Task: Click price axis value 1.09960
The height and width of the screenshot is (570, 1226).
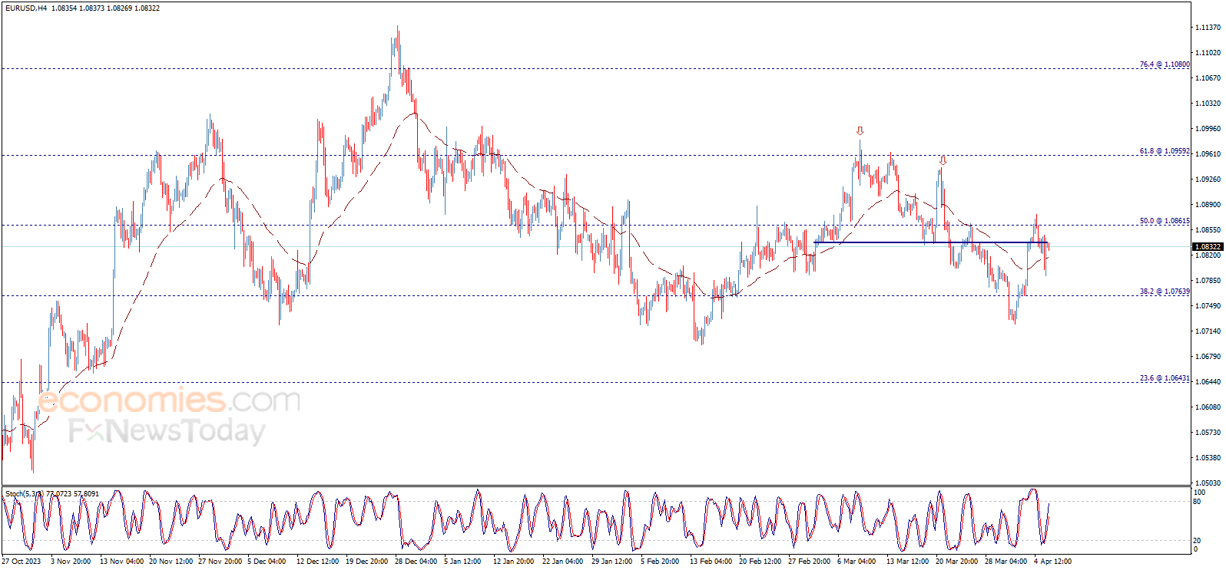Action: (x=1208, y=129)
